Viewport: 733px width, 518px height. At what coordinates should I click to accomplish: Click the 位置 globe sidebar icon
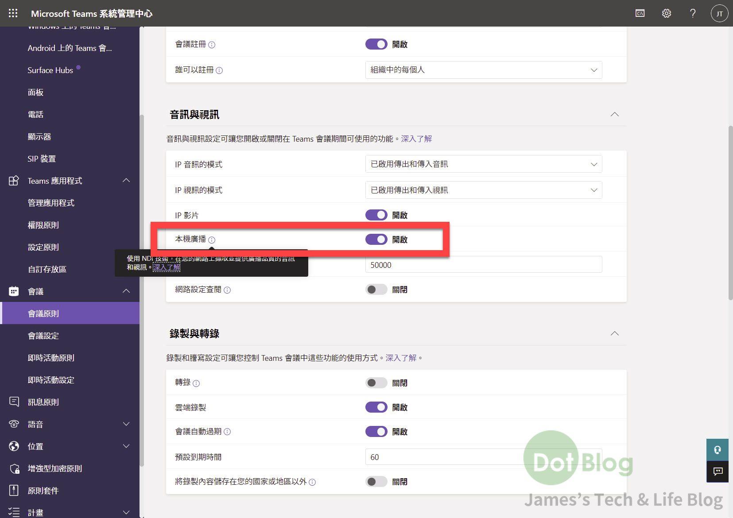point(14,446)
